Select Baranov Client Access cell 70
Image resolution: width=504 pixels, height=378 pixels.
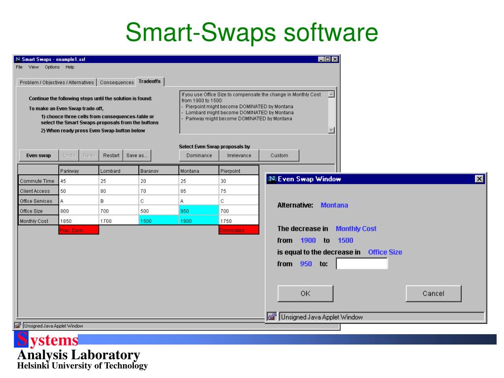(x=158, y=191)
